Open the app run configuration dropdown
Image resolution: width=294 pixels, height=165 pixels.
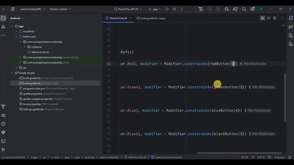click(155, 9)
